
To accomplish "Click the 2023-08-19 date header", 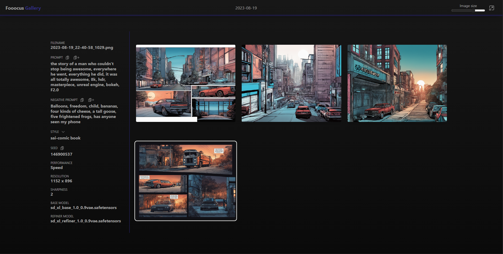I will coord(246,8).
